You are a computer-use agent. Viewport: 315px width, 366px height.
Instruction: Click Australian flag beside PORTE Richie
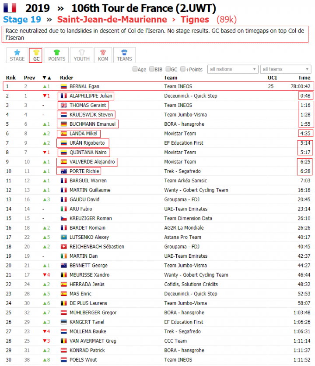click(64, 171)
